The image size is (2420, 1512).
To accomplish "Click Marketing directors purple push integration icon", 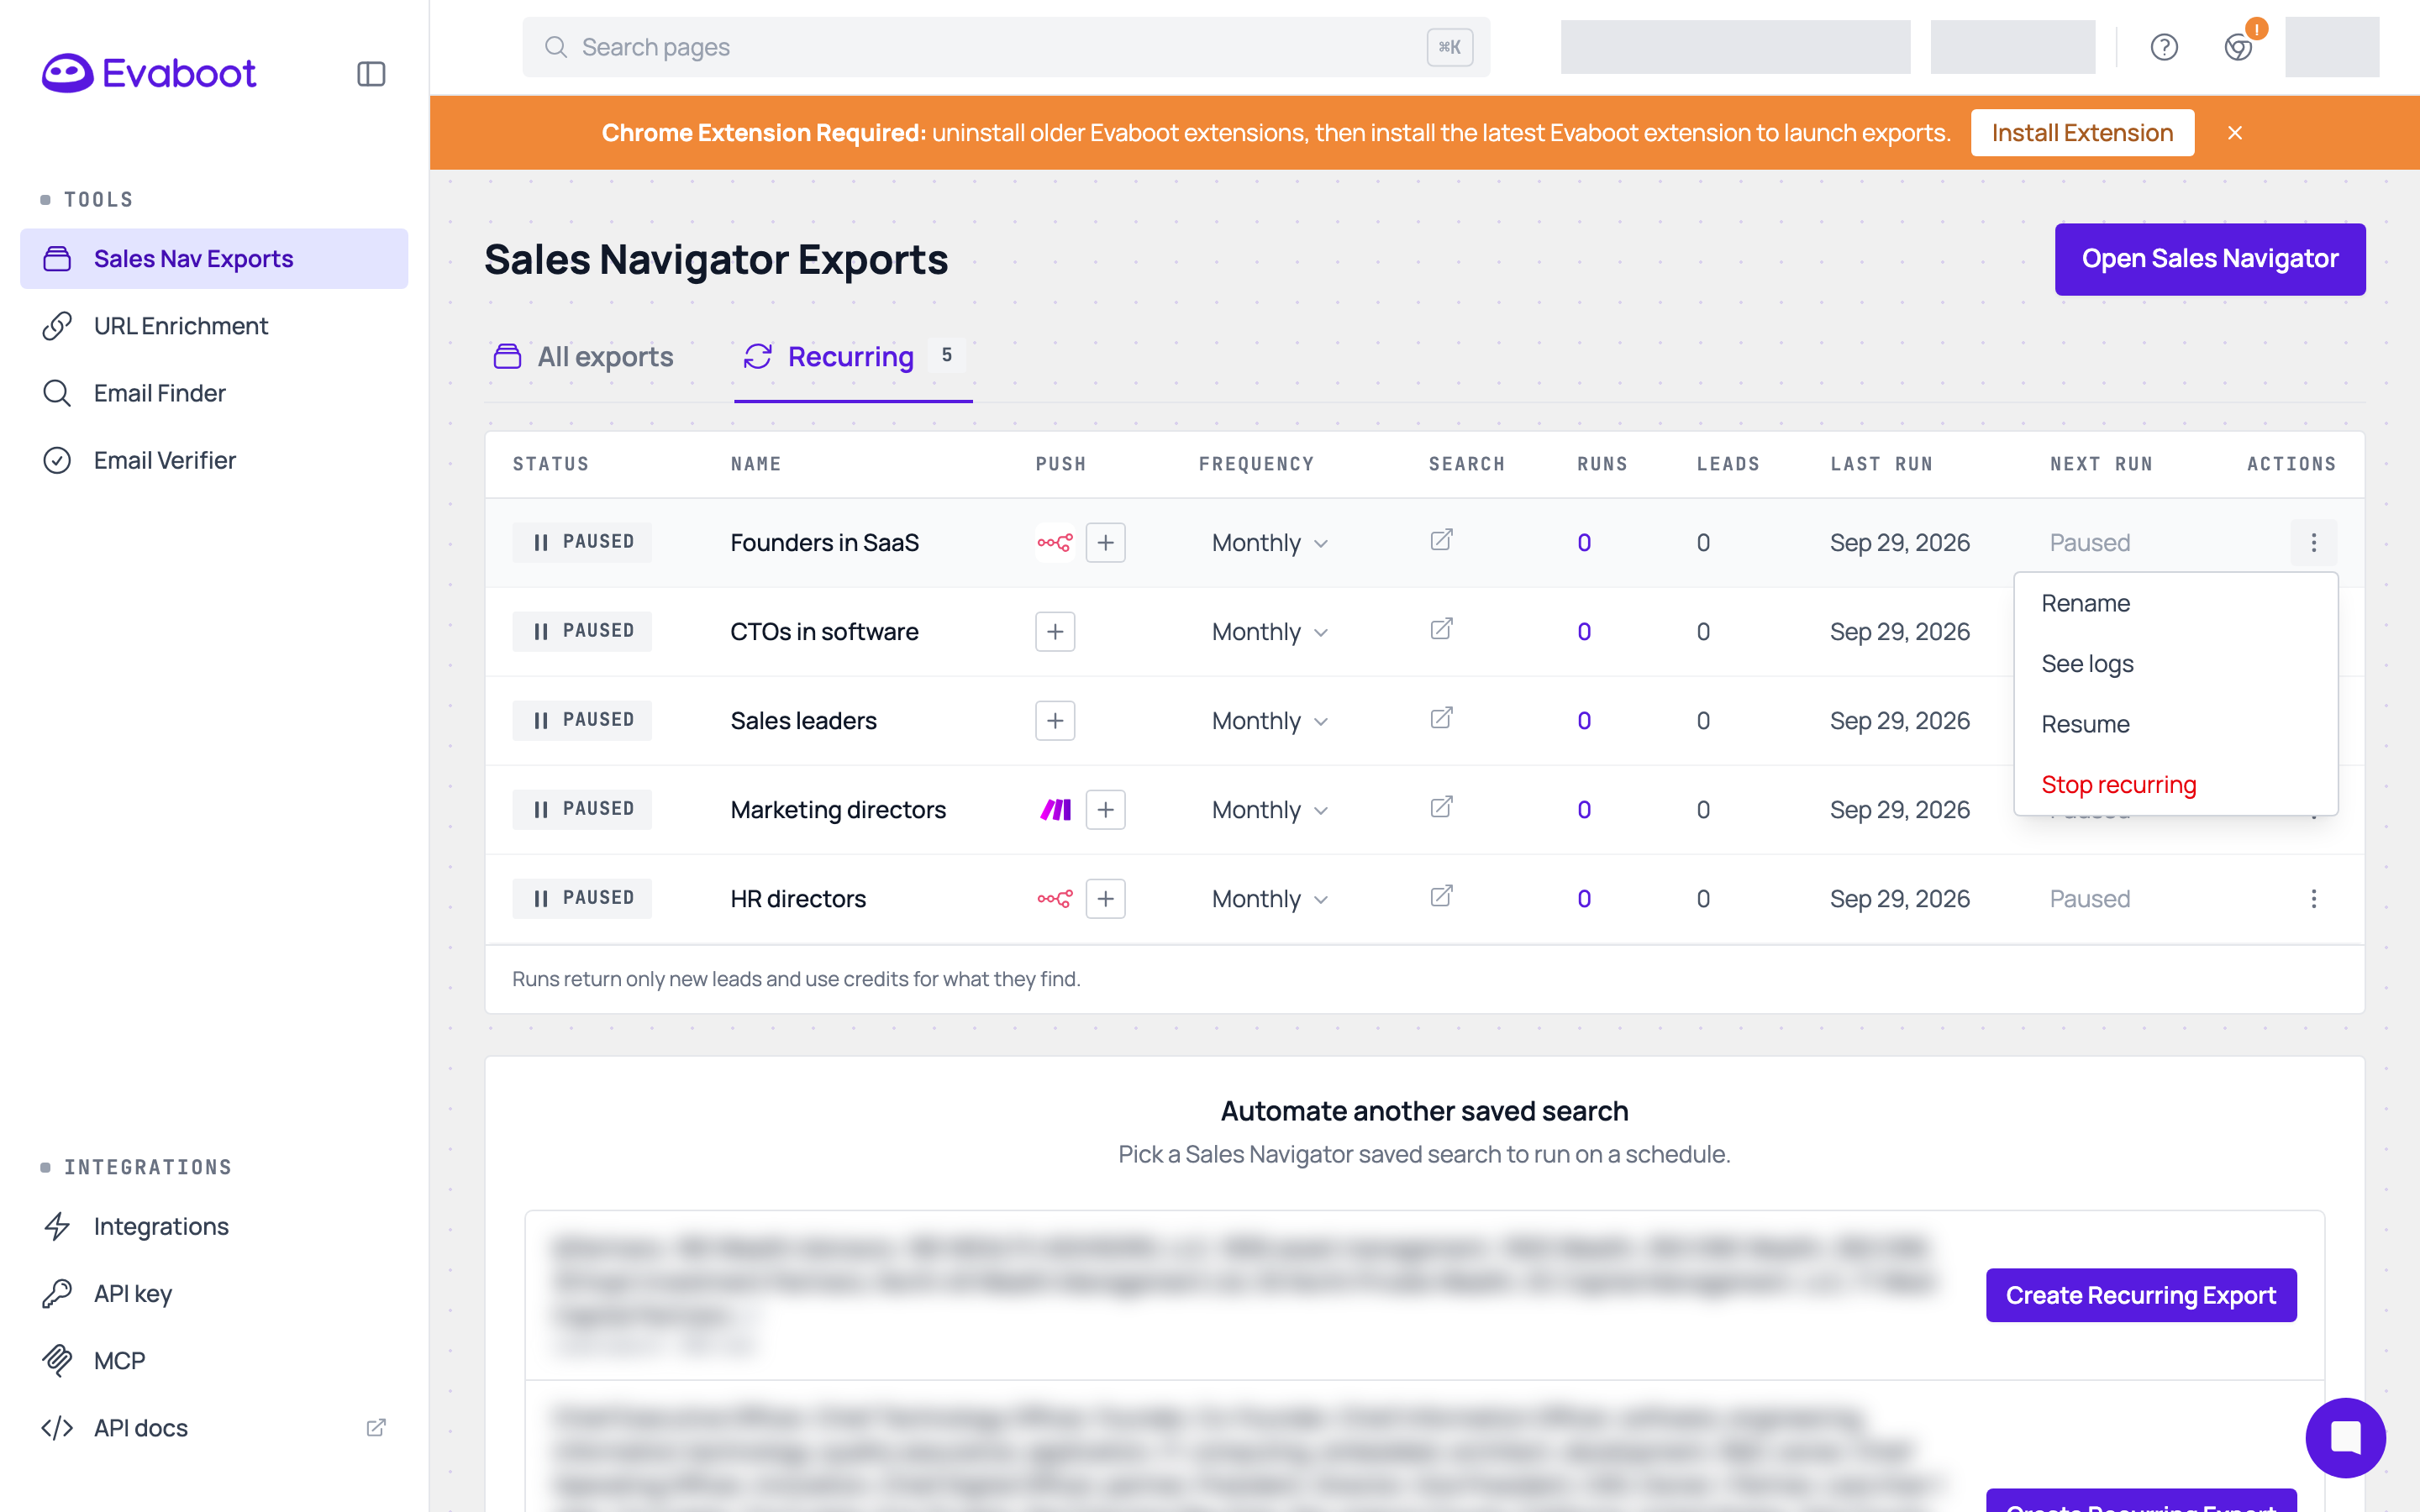I will 1055,810.
